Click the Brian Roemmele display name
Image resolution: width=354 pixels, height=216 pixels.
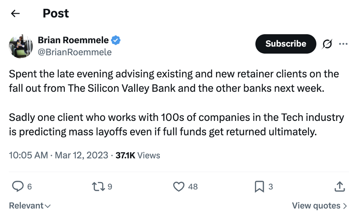click(73, 40)
